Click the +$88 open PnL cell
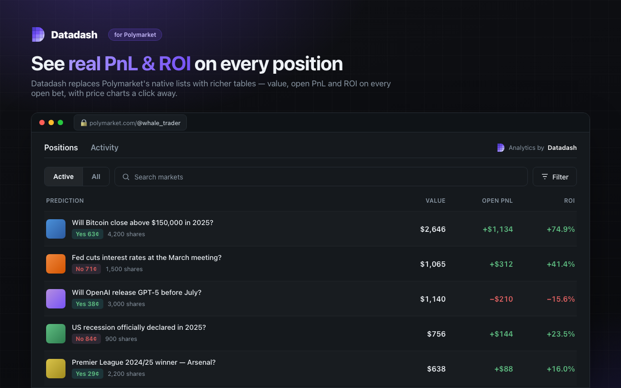The height and width of the screenshot is (388, 621). pyautogui.click(x=504, y=369)
